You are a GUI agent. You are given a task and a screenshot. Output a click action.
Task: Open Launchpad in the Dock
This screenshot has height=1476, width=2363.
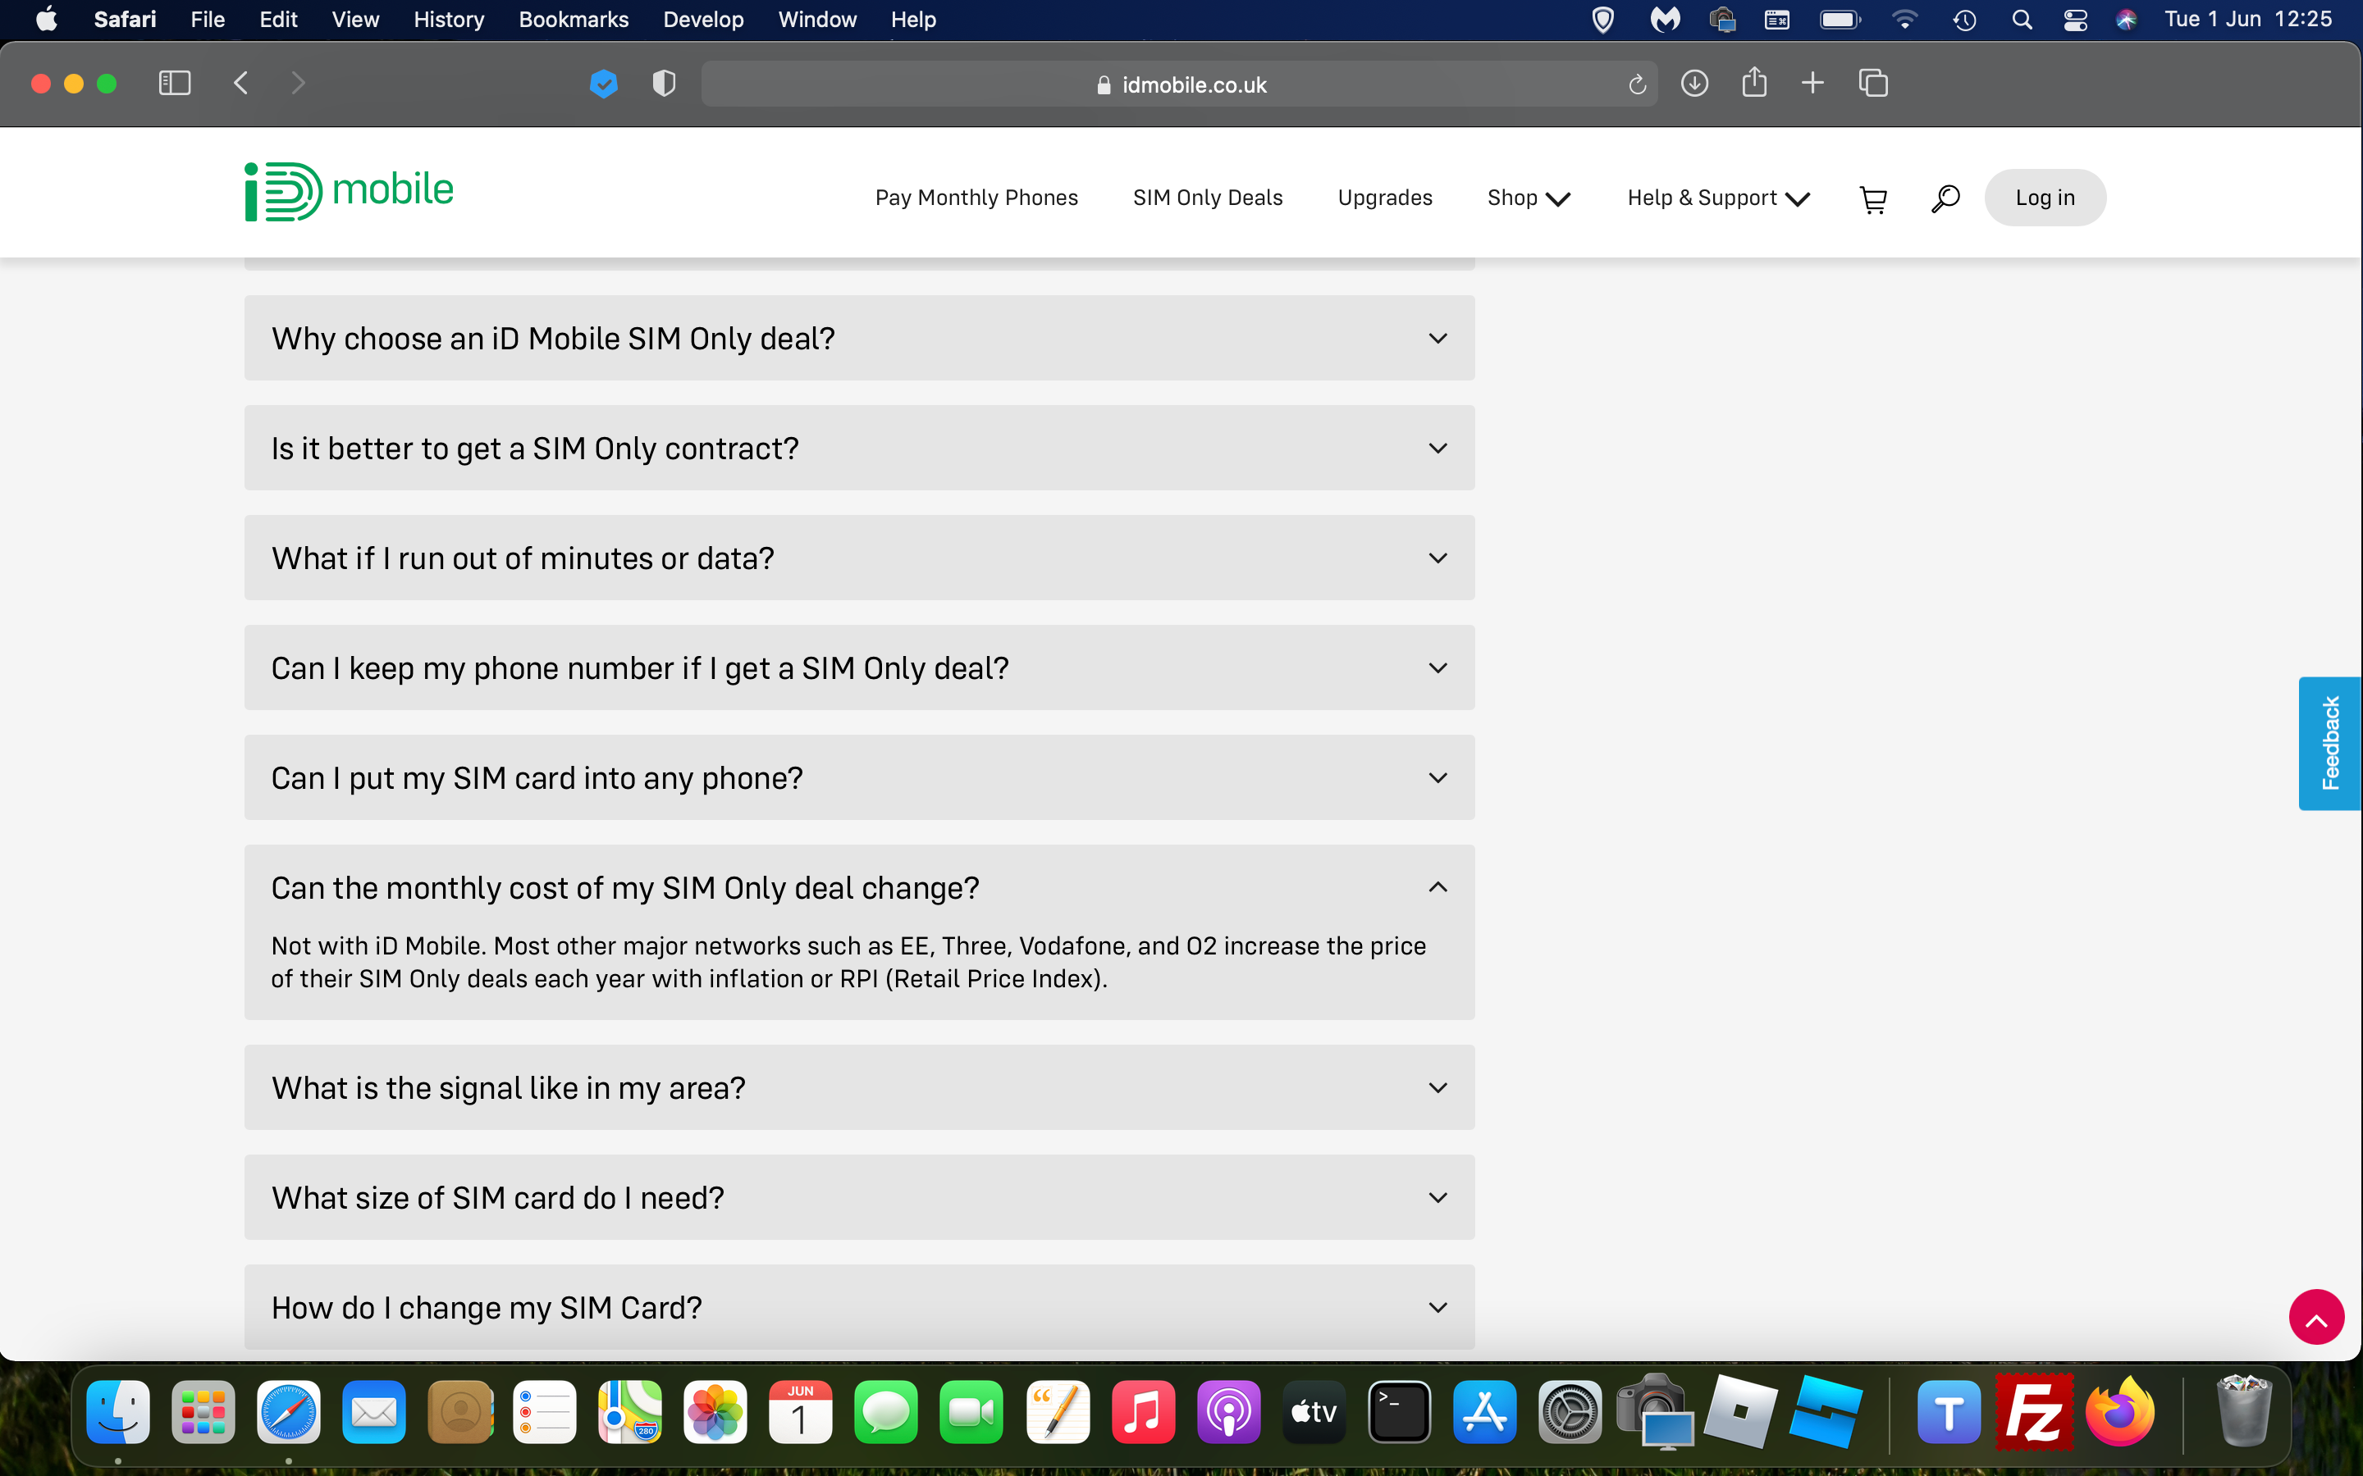click(203, 1411)
